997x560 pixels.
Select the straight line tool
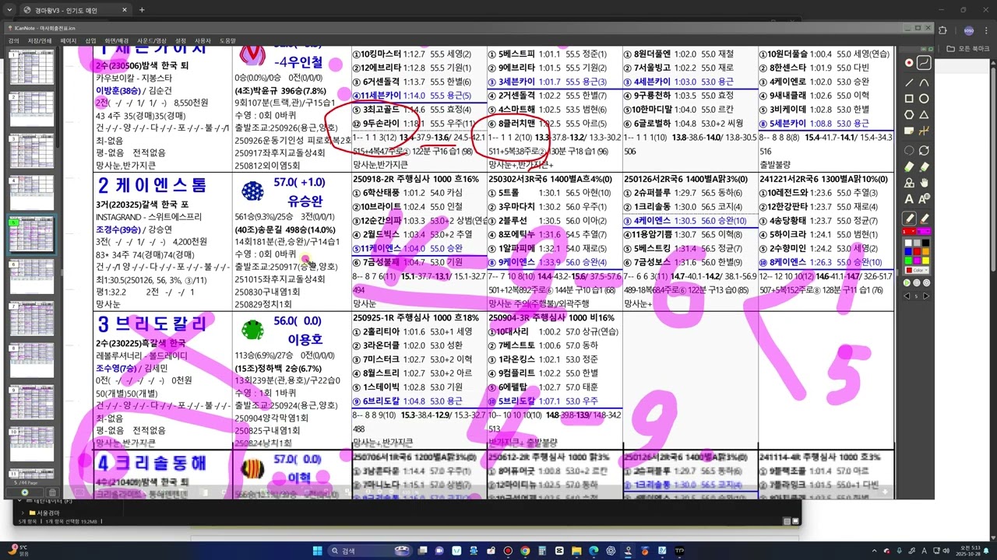pyautogui.click(x=909, y=82)
